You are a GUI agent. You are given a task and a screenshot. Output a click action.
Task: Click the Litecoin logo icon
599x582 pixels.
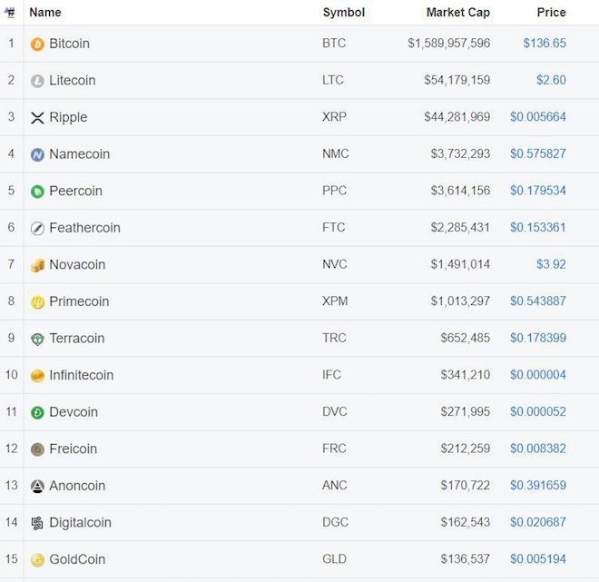37,81
